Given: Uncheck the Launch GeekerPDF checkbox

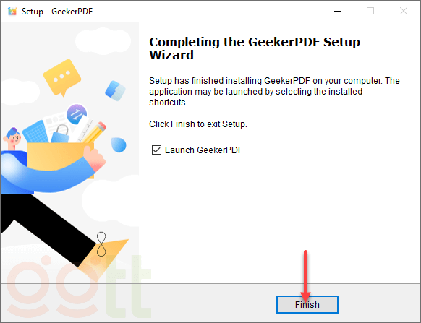Looking at the screenshot, I should (156, 150).
